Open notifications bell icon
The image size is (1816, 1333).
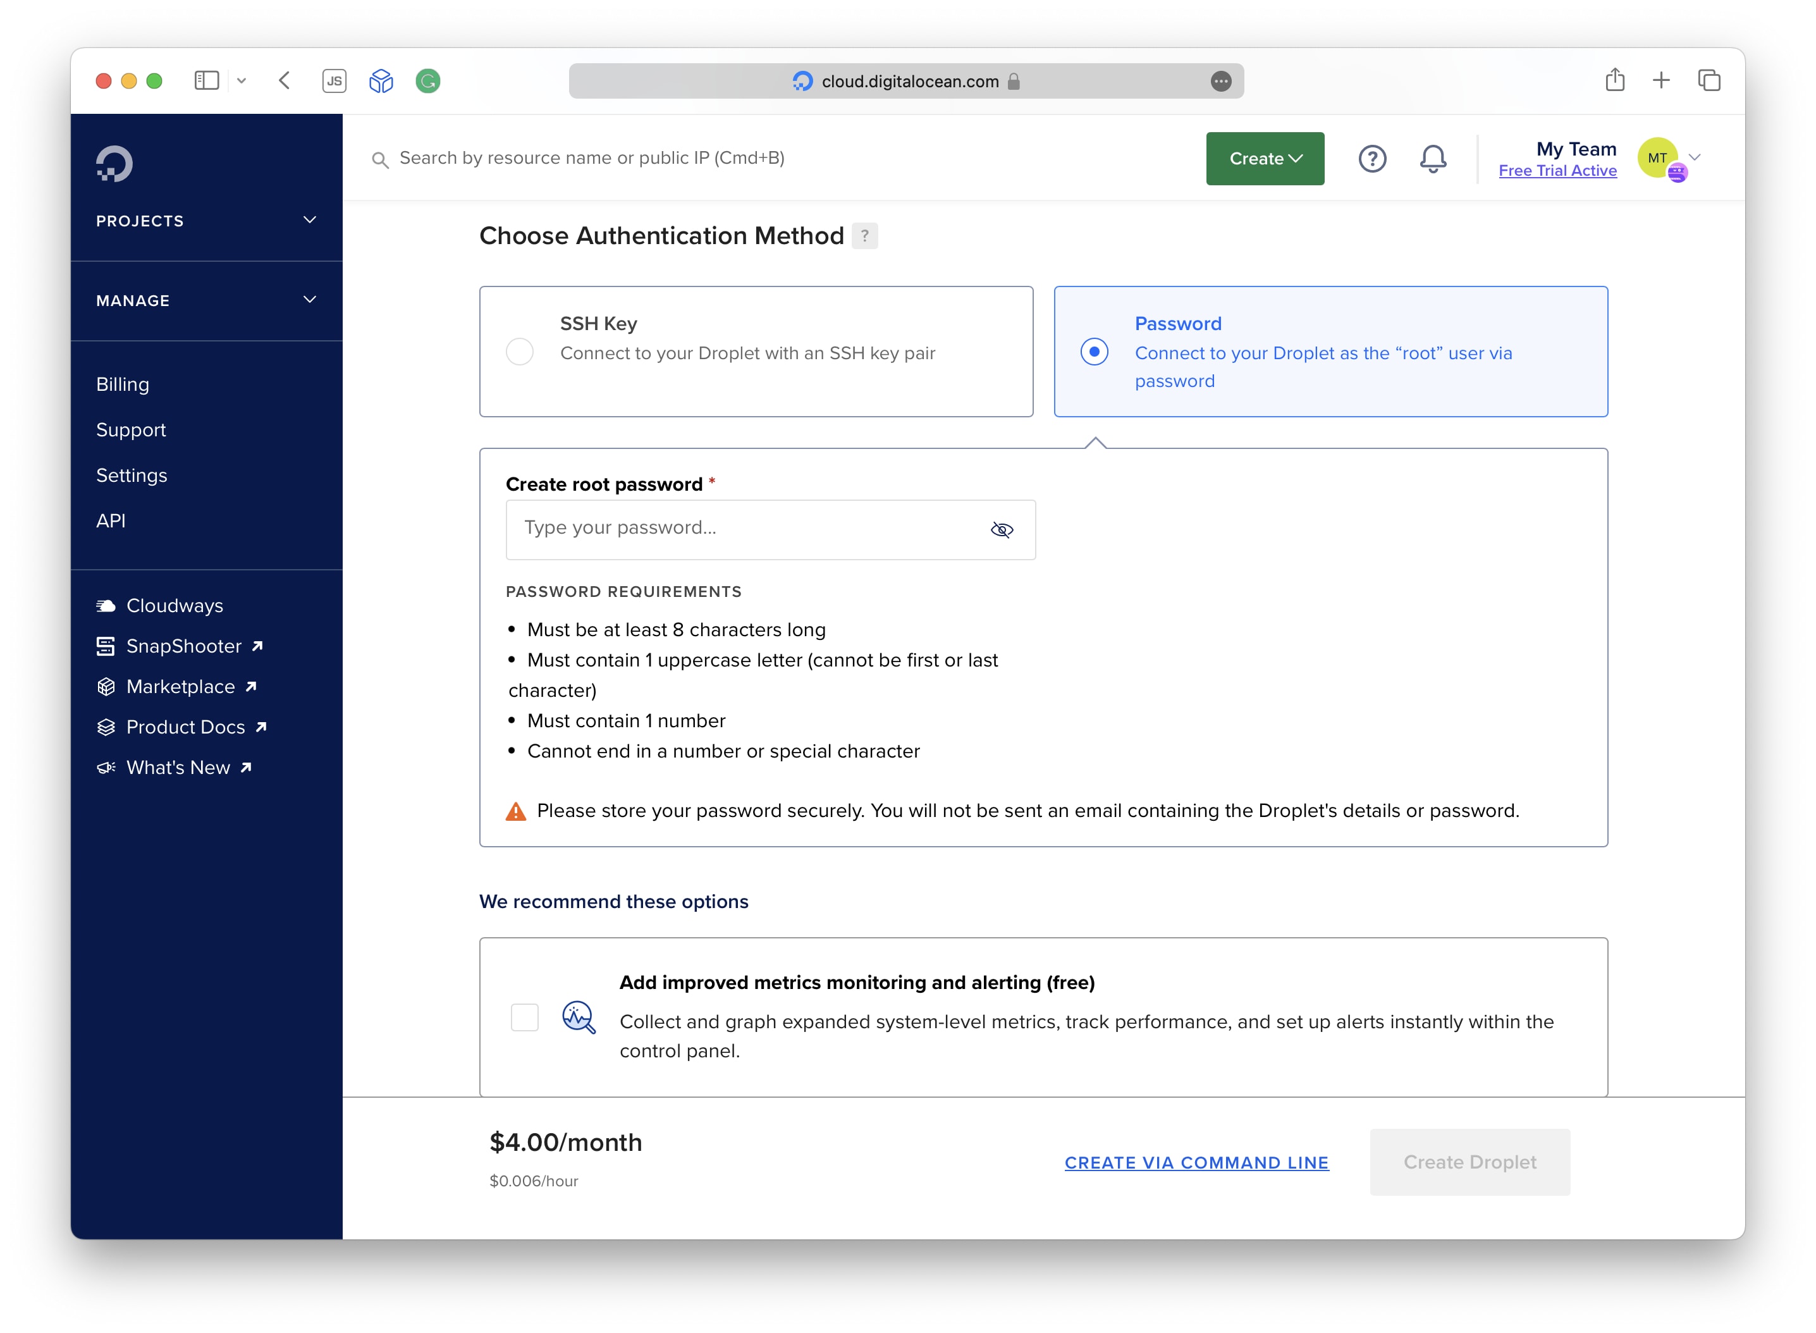(x=1432, y=159)
